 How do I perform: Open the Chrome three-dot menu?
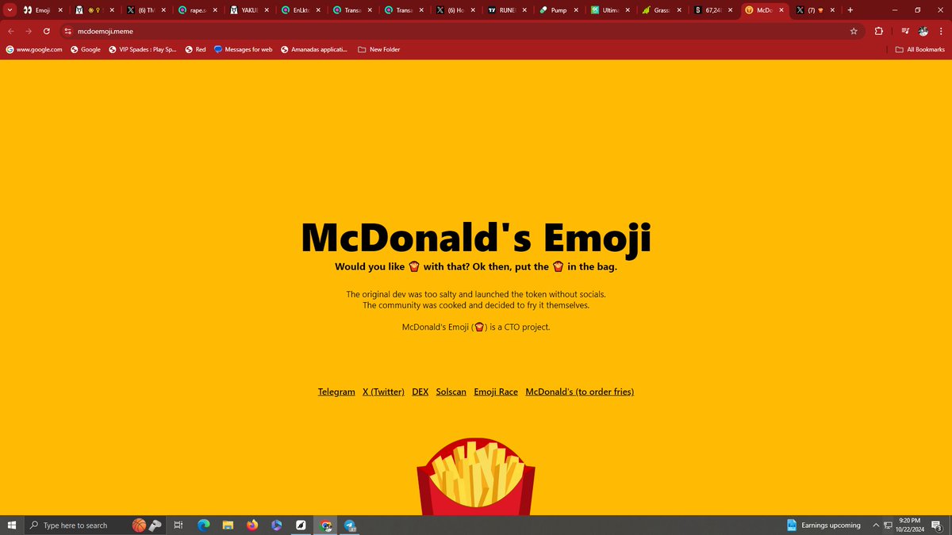942,31
